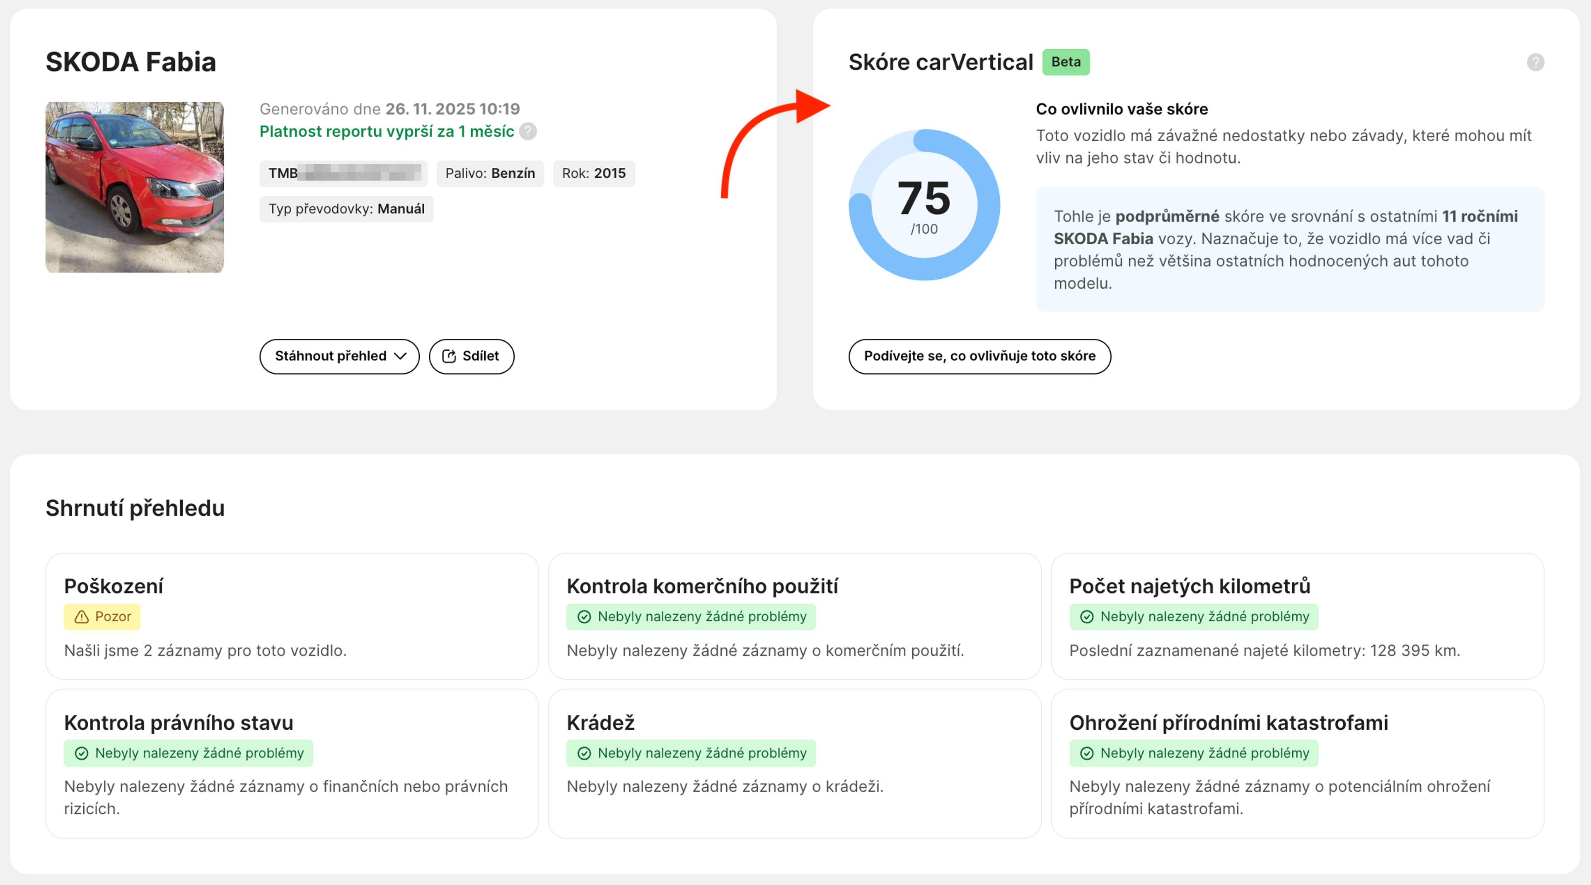Click the Shrnutí přehledu heading

[x=135, y=508]
